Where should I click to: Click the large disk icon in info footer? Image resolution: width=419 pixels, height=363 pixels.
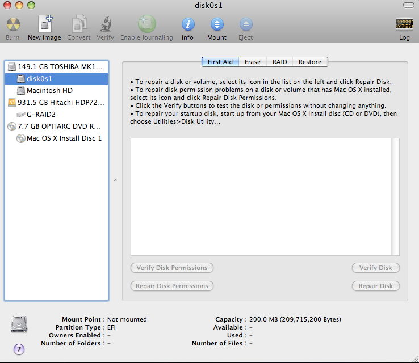click(19, 324)
